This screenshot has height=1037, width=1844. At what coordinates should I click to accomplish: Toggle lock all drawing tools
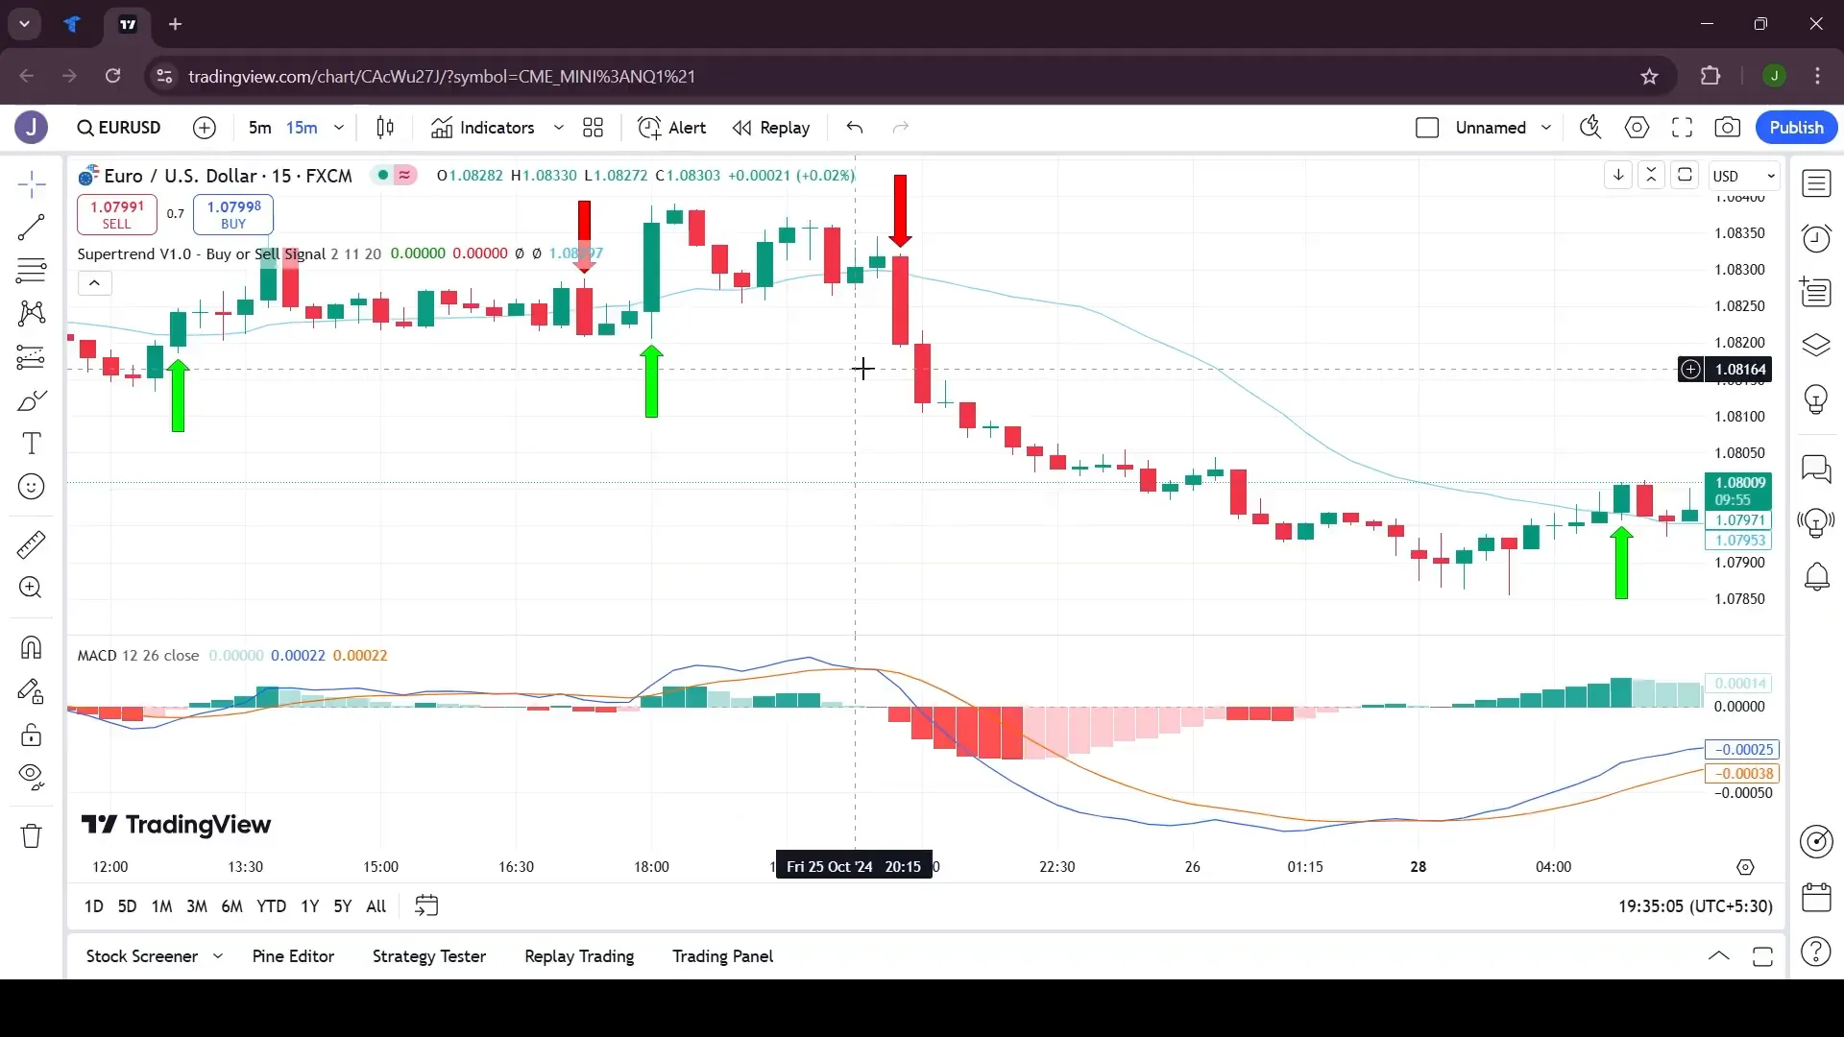[x=32, y=735]
